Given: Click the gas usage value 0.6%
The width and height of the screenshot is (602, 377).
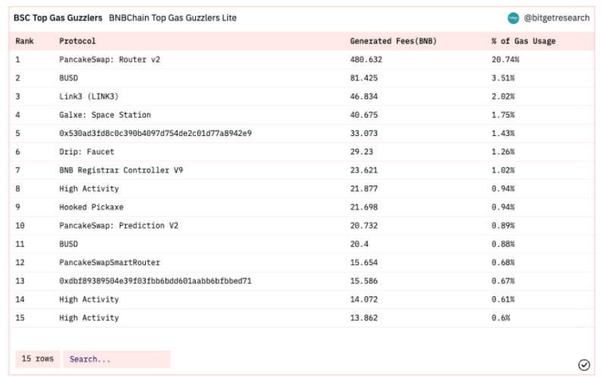Looking at the screenshot, I should 500,318.
